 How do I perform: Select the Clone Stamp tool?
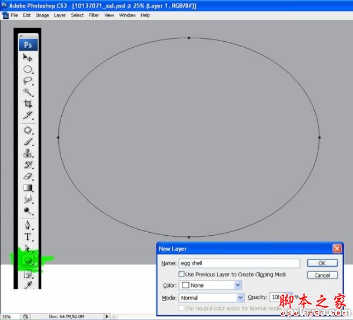28,153
